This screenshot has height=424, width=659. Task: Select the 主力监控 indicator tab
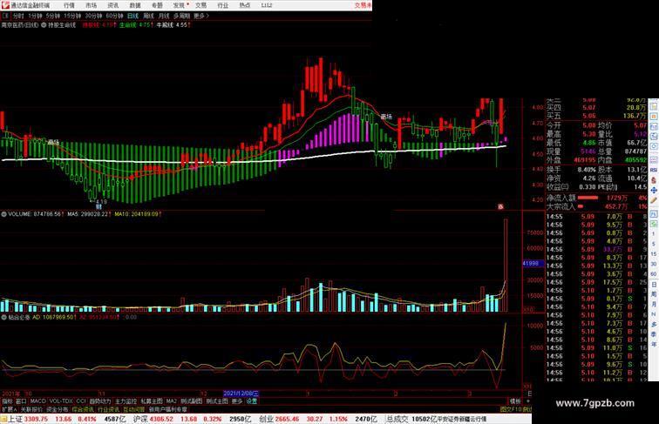click(126, 401)
